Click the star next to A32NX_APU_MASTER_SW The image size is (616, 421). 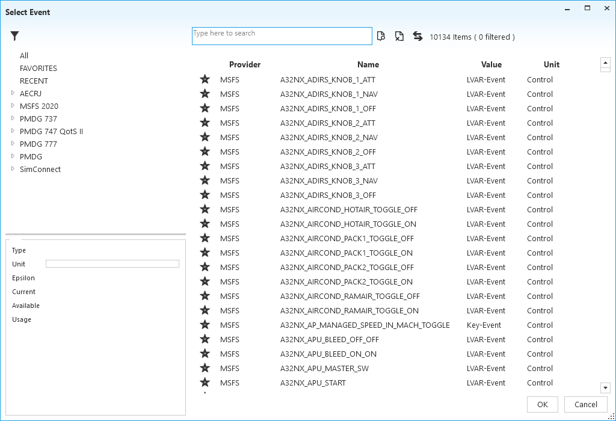[x=205, y=368]
